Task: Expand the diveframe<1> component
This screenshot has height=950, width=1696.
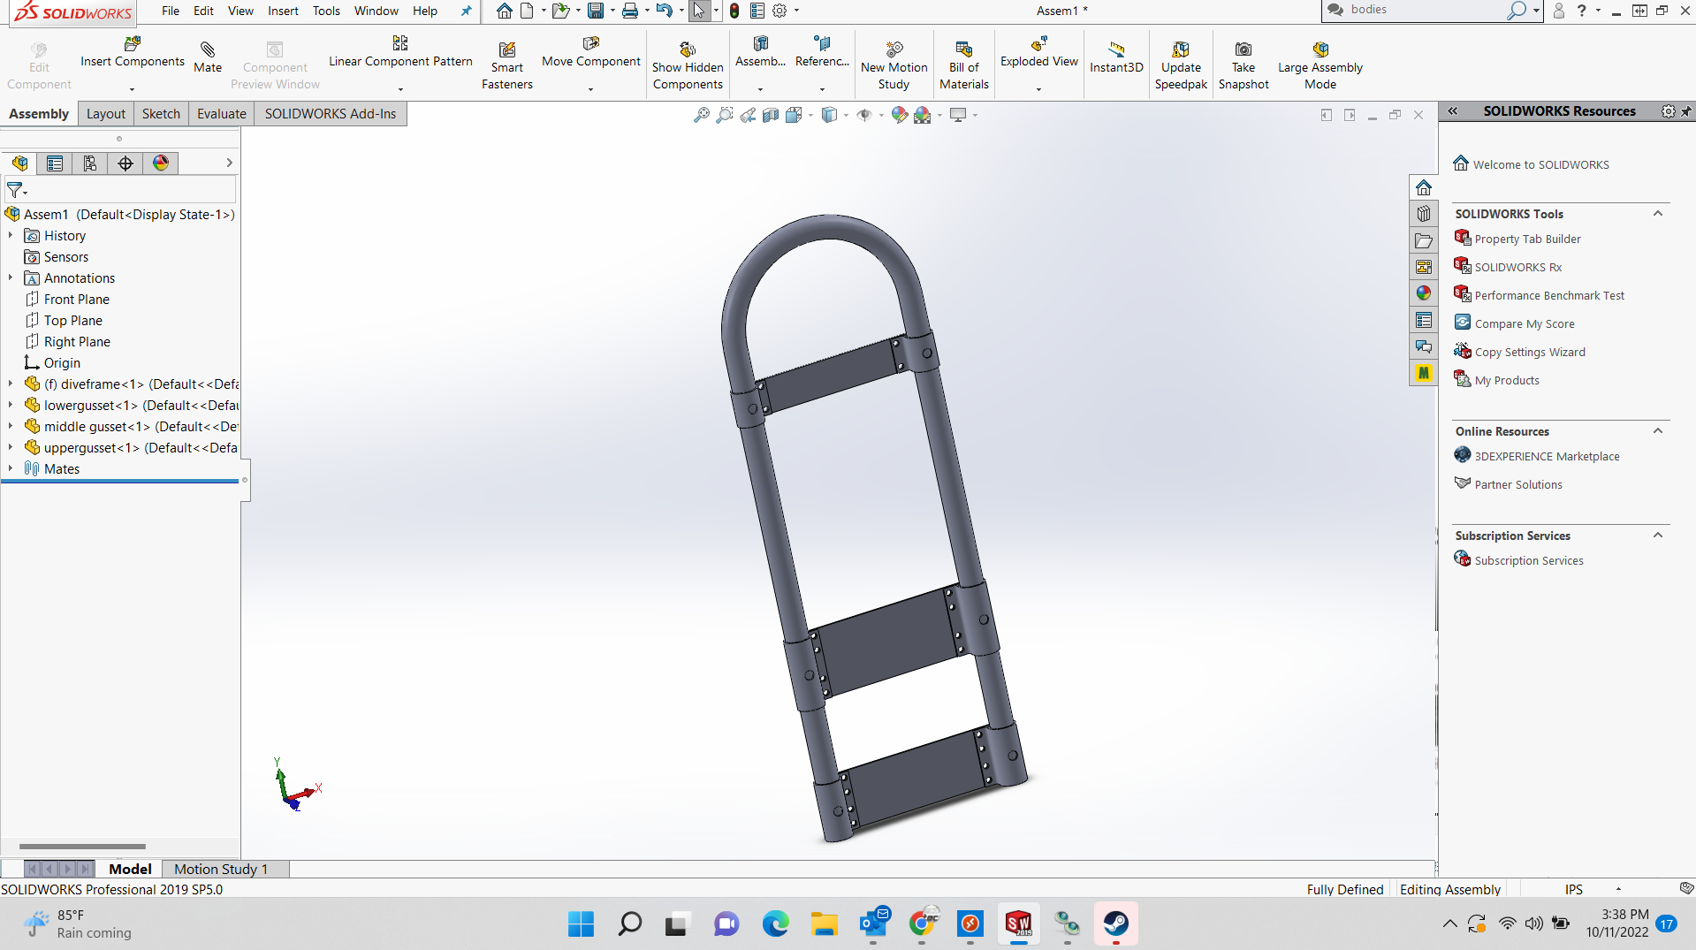Action: (x=11, y=384)
